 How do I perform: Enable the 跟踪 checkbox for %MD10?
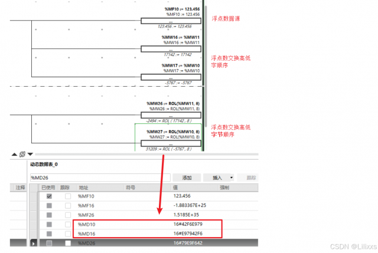point(68,224)
